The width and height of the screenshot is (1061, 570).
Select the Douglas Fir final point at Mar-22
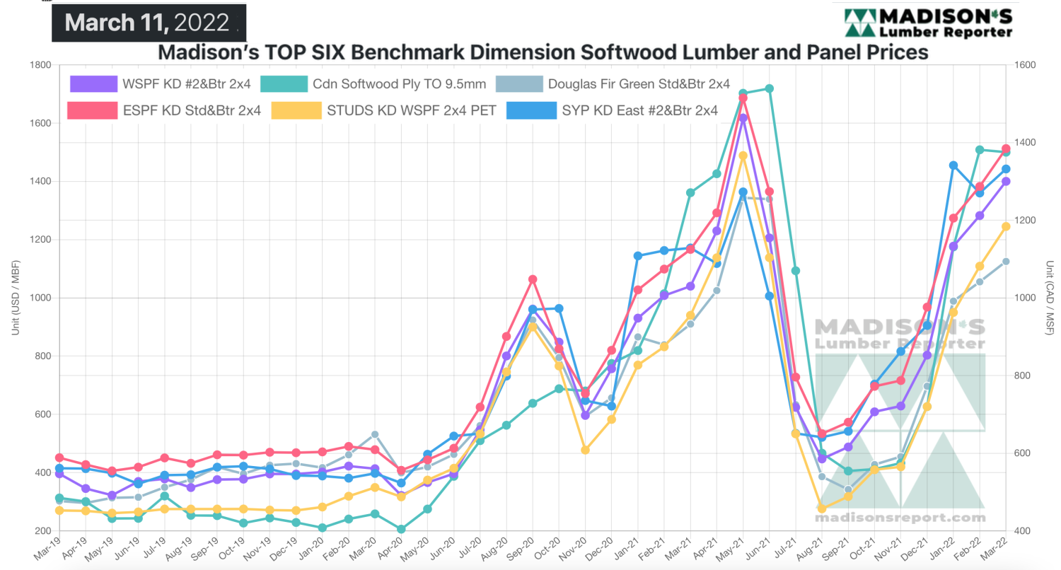1006,261
